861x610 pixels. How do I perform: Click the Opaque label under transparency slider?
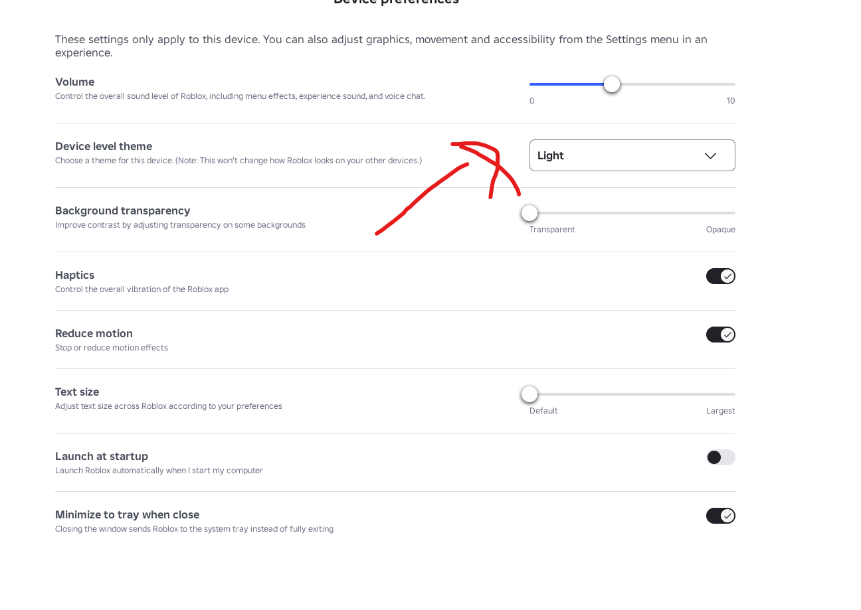(x=720, y=230)
